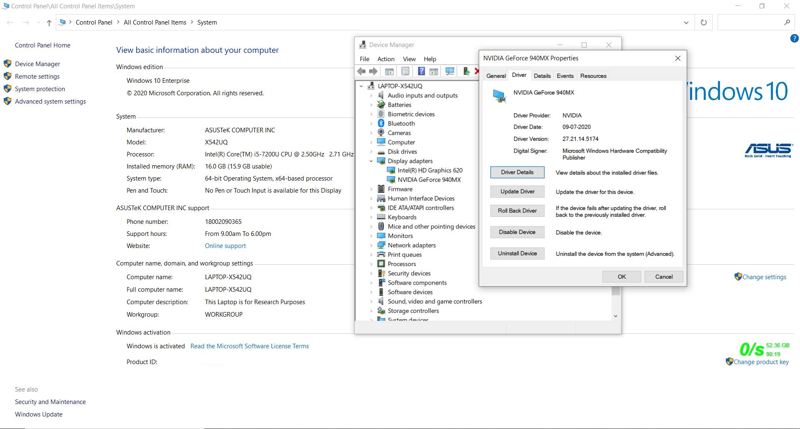Expand the Storage controllers node

click(371, 311)
